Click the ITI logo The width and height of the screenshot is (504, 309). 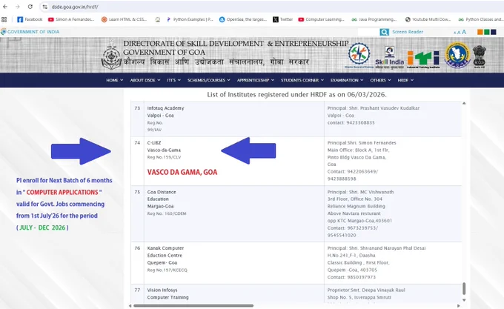[423, 59]
